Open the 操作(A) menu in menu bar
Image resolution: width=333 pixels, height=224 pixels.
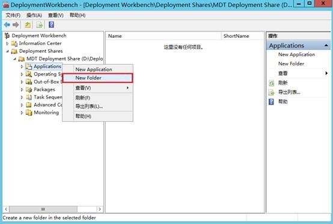(x=34, y=15)
